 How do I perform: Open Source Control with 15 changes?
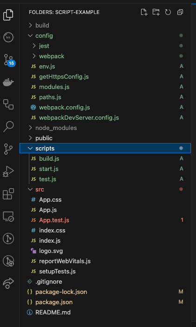point(9,60)
